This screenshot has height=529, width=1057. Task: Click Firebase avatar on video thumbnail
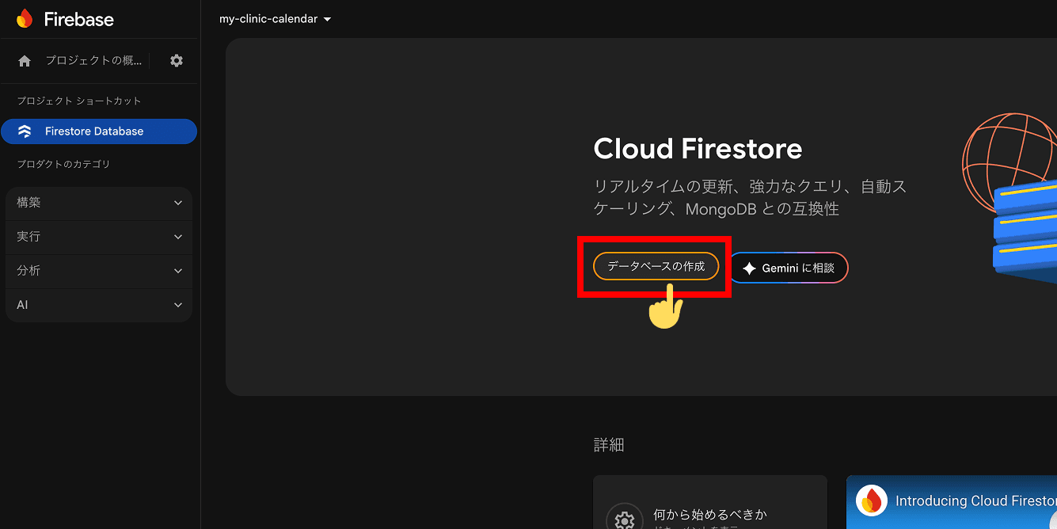pos(872,500)
